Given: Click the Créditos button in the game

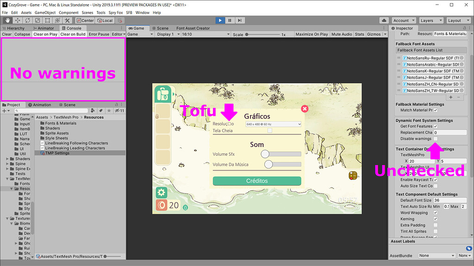Looking at the screenshot, I should [x=256, y=181].
